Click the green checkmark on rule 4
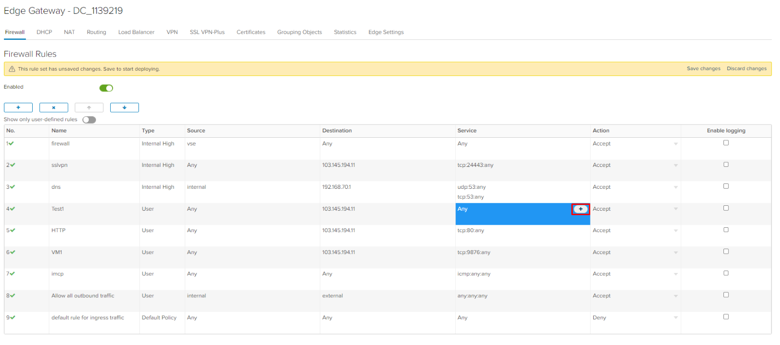 (x=12, y=209)
